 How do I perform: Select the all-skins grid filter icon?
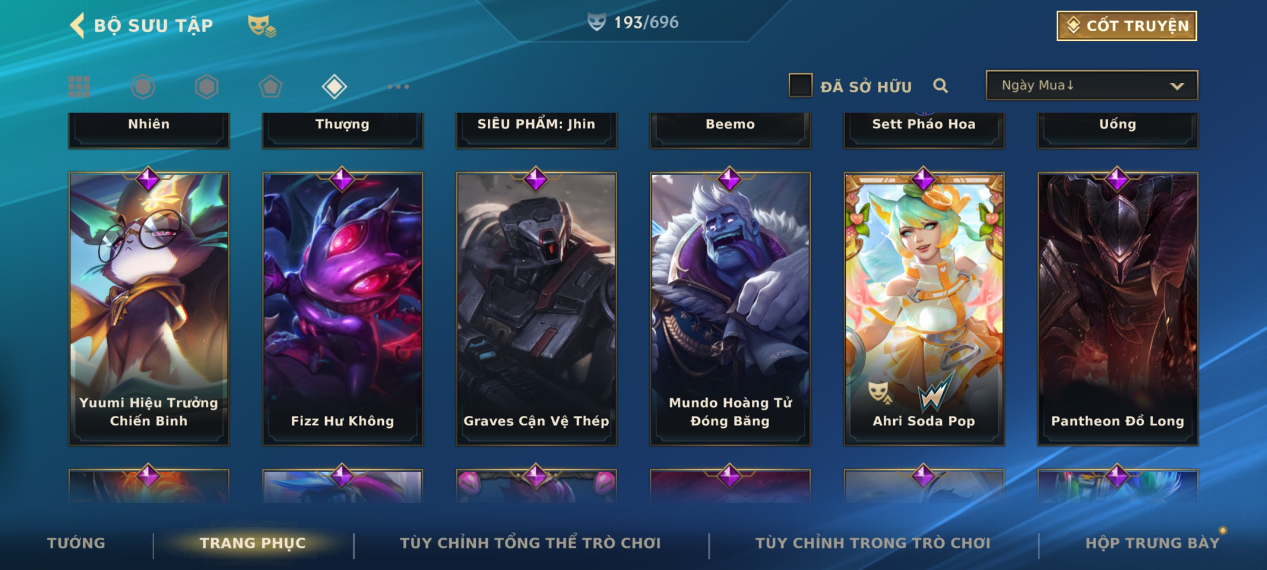click(x=79, y=87)
